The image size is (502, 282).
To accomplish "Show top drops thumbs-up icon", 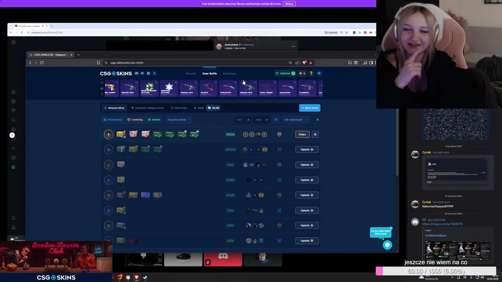I will [x=102, y=88].
